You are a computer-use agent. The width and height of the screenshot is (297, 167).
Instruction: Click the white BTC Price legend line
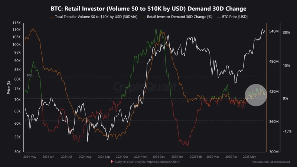[219, 17]
